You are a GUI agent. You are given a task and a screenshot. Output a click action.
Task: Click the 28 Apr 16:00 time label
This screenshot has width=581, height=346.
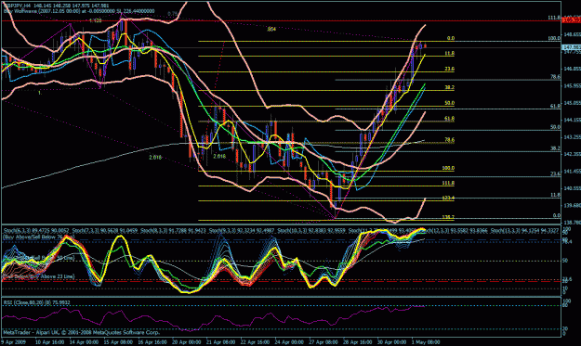click(x=358, y=342)
